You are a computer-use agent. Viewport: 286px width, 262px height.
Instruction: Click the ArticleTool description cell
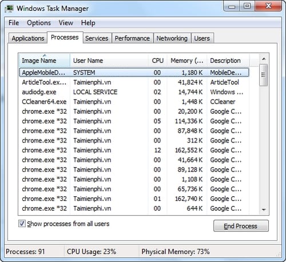coord(224,82)
